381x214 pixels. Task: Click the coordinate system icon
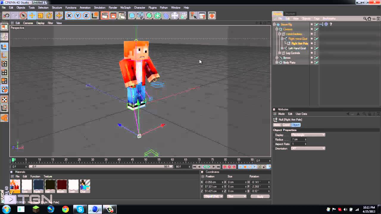pos(95,16)
